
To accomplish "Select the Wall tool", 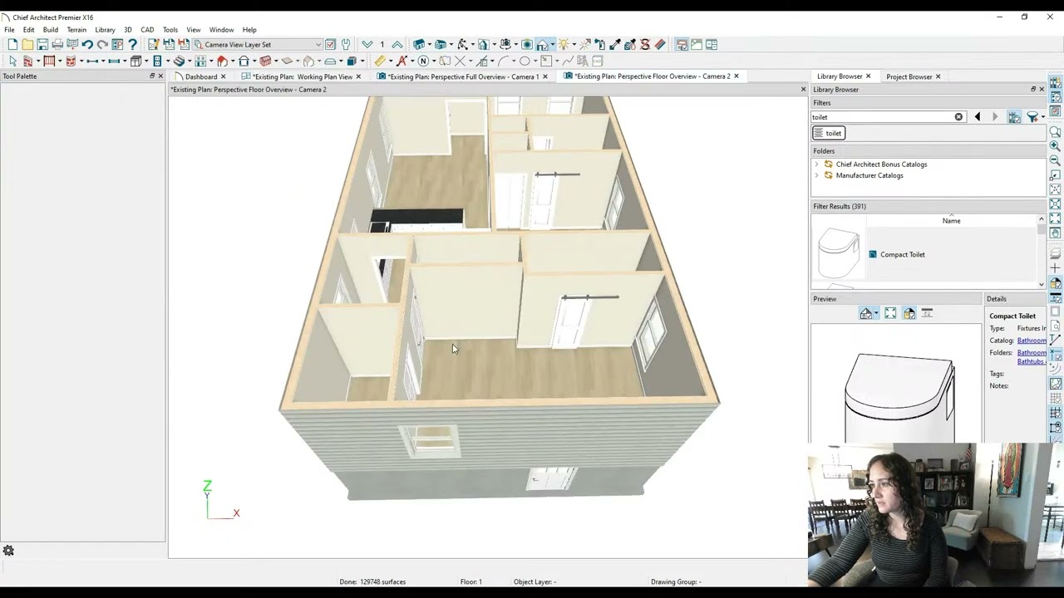I will pyautogui.click(x=27, y=61).
